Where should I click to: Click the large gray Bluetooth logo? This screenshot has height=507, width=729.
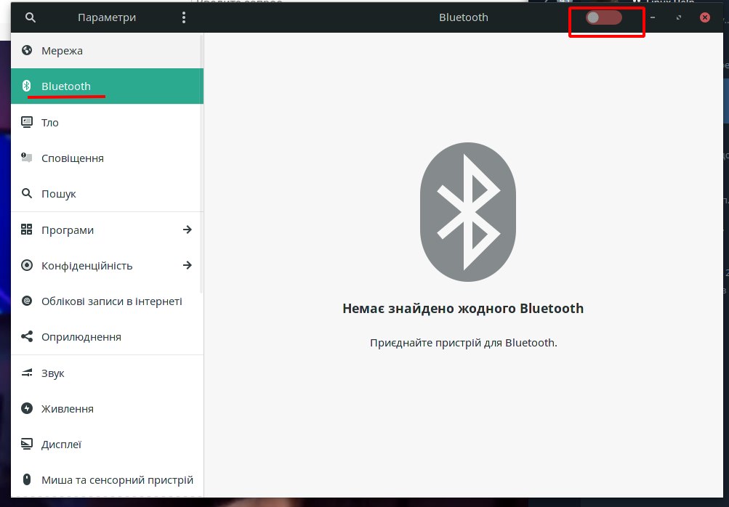(468, 212)
